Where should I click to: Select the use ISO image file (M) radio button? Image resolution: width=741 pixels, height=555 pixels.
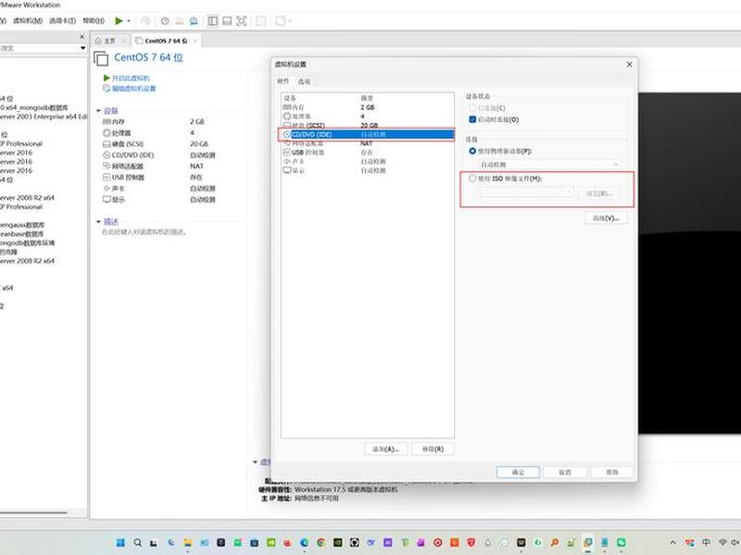pos(472,179)
